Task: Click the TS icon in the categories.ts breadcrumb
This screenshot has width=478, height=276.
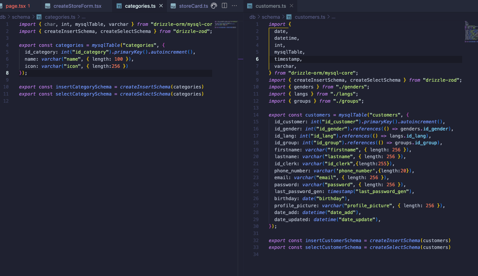Action: coord(39,17)
